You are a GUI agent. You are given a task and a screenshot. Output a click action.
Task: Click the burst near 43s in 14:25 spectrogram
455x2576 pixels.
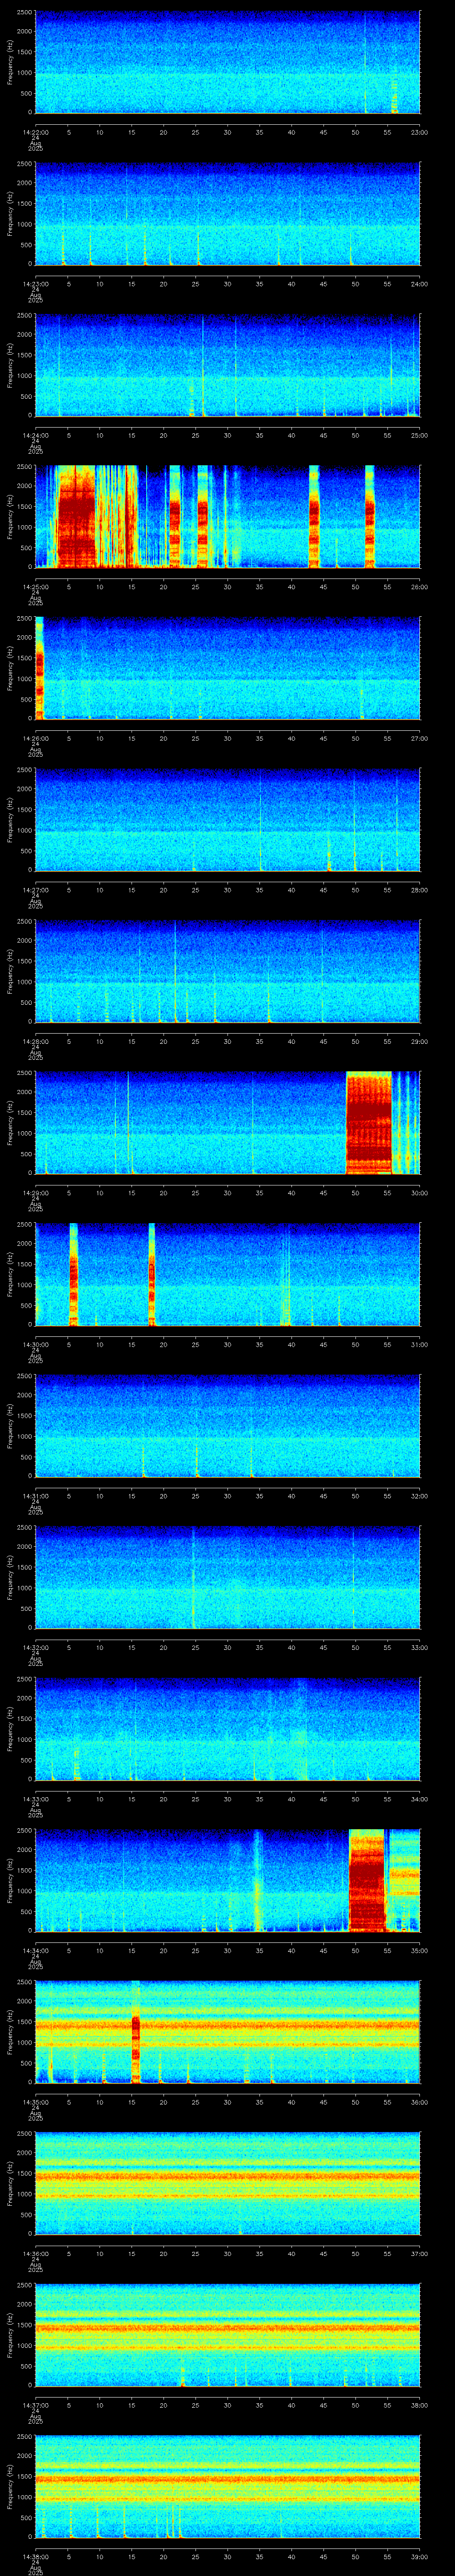pos(314,516)
